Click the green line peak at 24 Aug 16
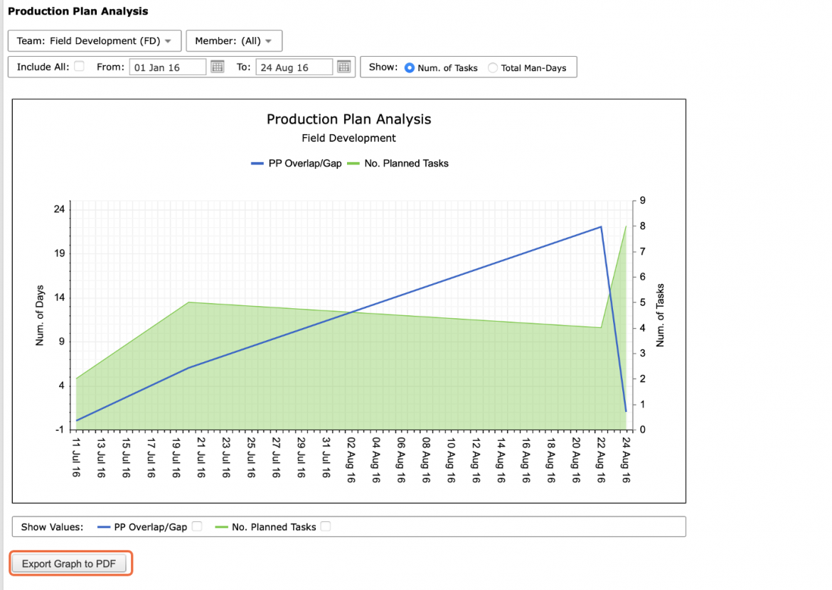The width and height of the screenshot is (832, 590). pos(626,226)
